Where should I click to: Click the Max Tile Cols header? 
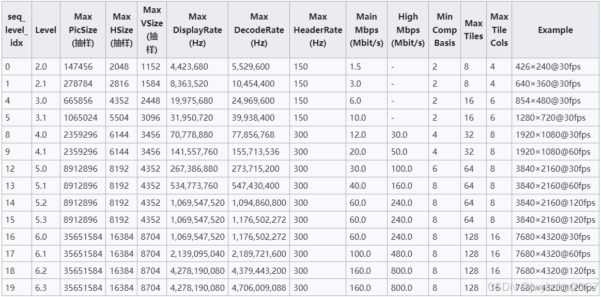tap(499, 30)
